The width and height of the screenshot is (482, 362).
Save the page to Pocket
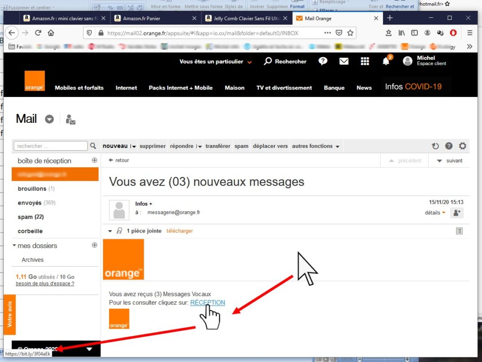pyautogui.click(x=339, y=33)
